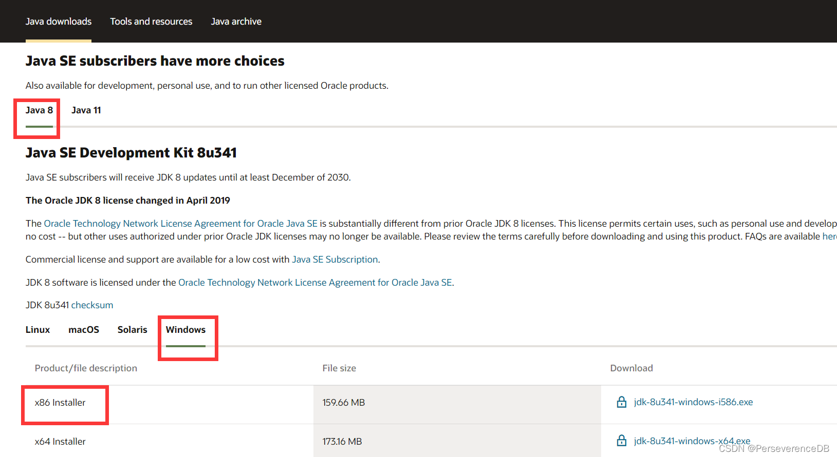Click lock icon beside jdk-8u341-windows-i586.exe
The width and height of the screenshot is (837, 457).
click(622, 402)
